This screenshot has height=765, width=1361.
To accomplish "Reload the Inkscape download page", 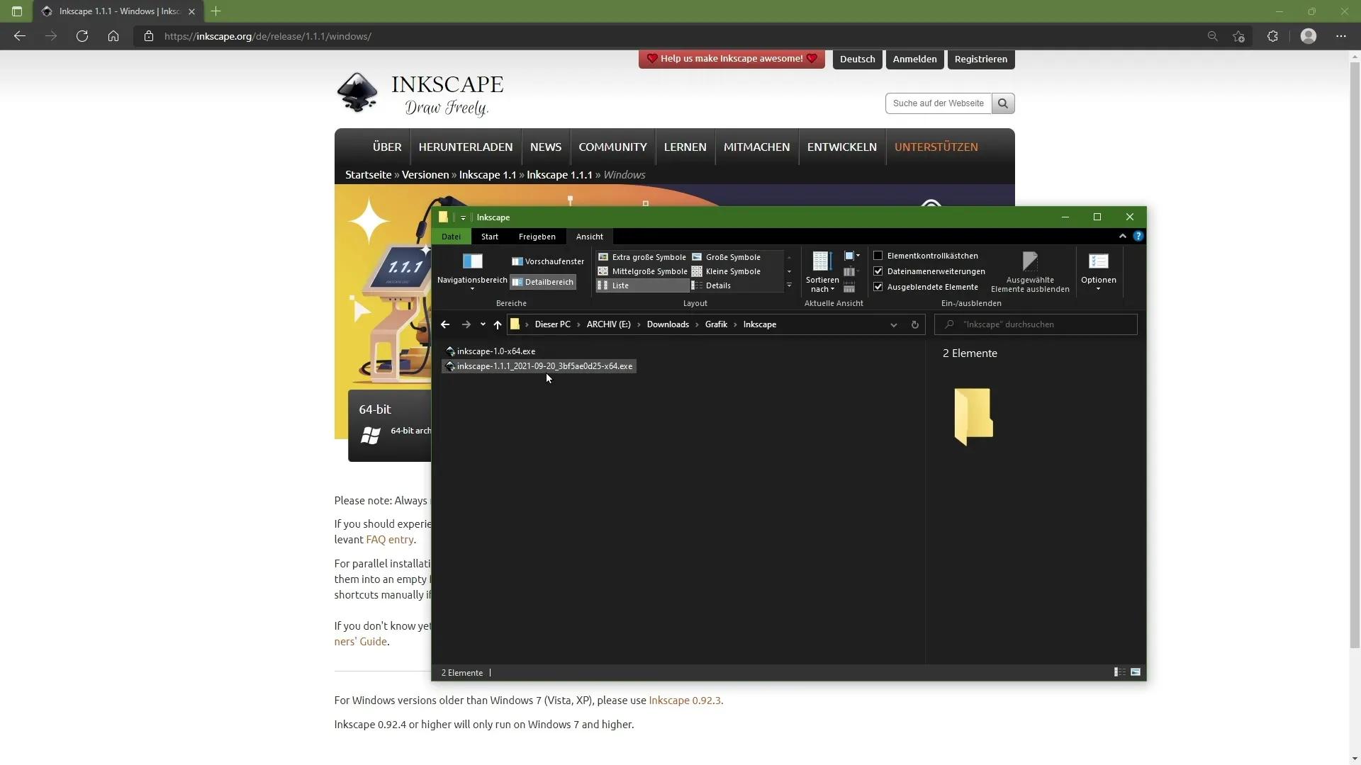I will (x=82, y=36).
